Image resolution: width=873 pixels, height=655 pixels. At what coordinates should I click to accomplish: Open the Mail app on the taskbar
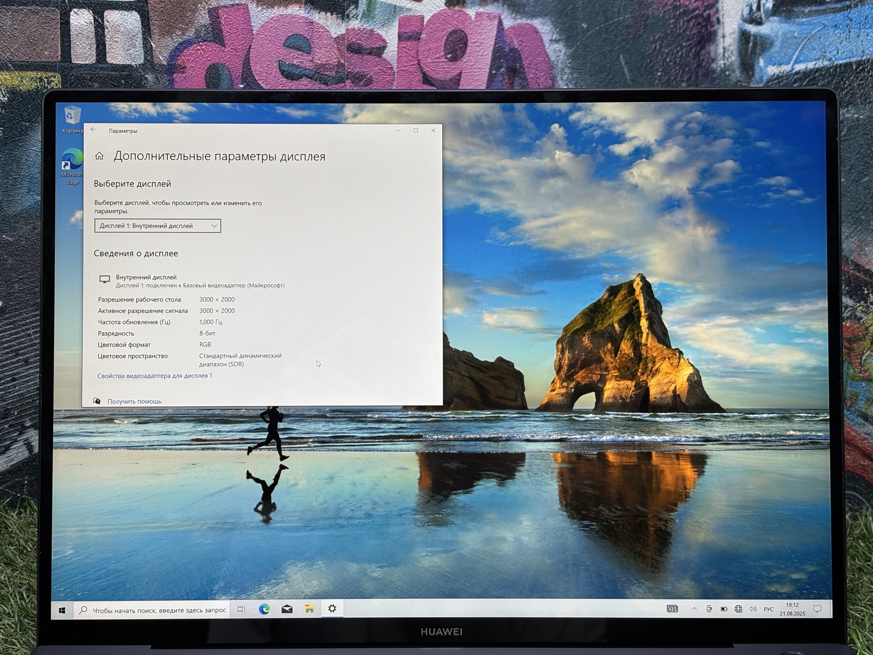287,609
